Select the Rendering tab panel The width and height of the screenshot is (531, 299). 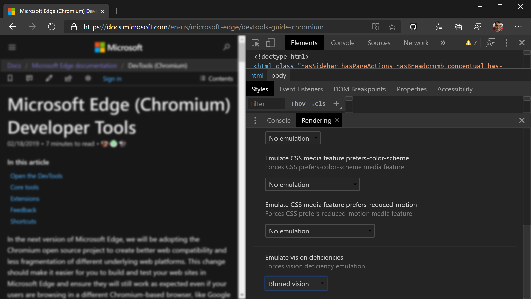click(x=316, y=120)
